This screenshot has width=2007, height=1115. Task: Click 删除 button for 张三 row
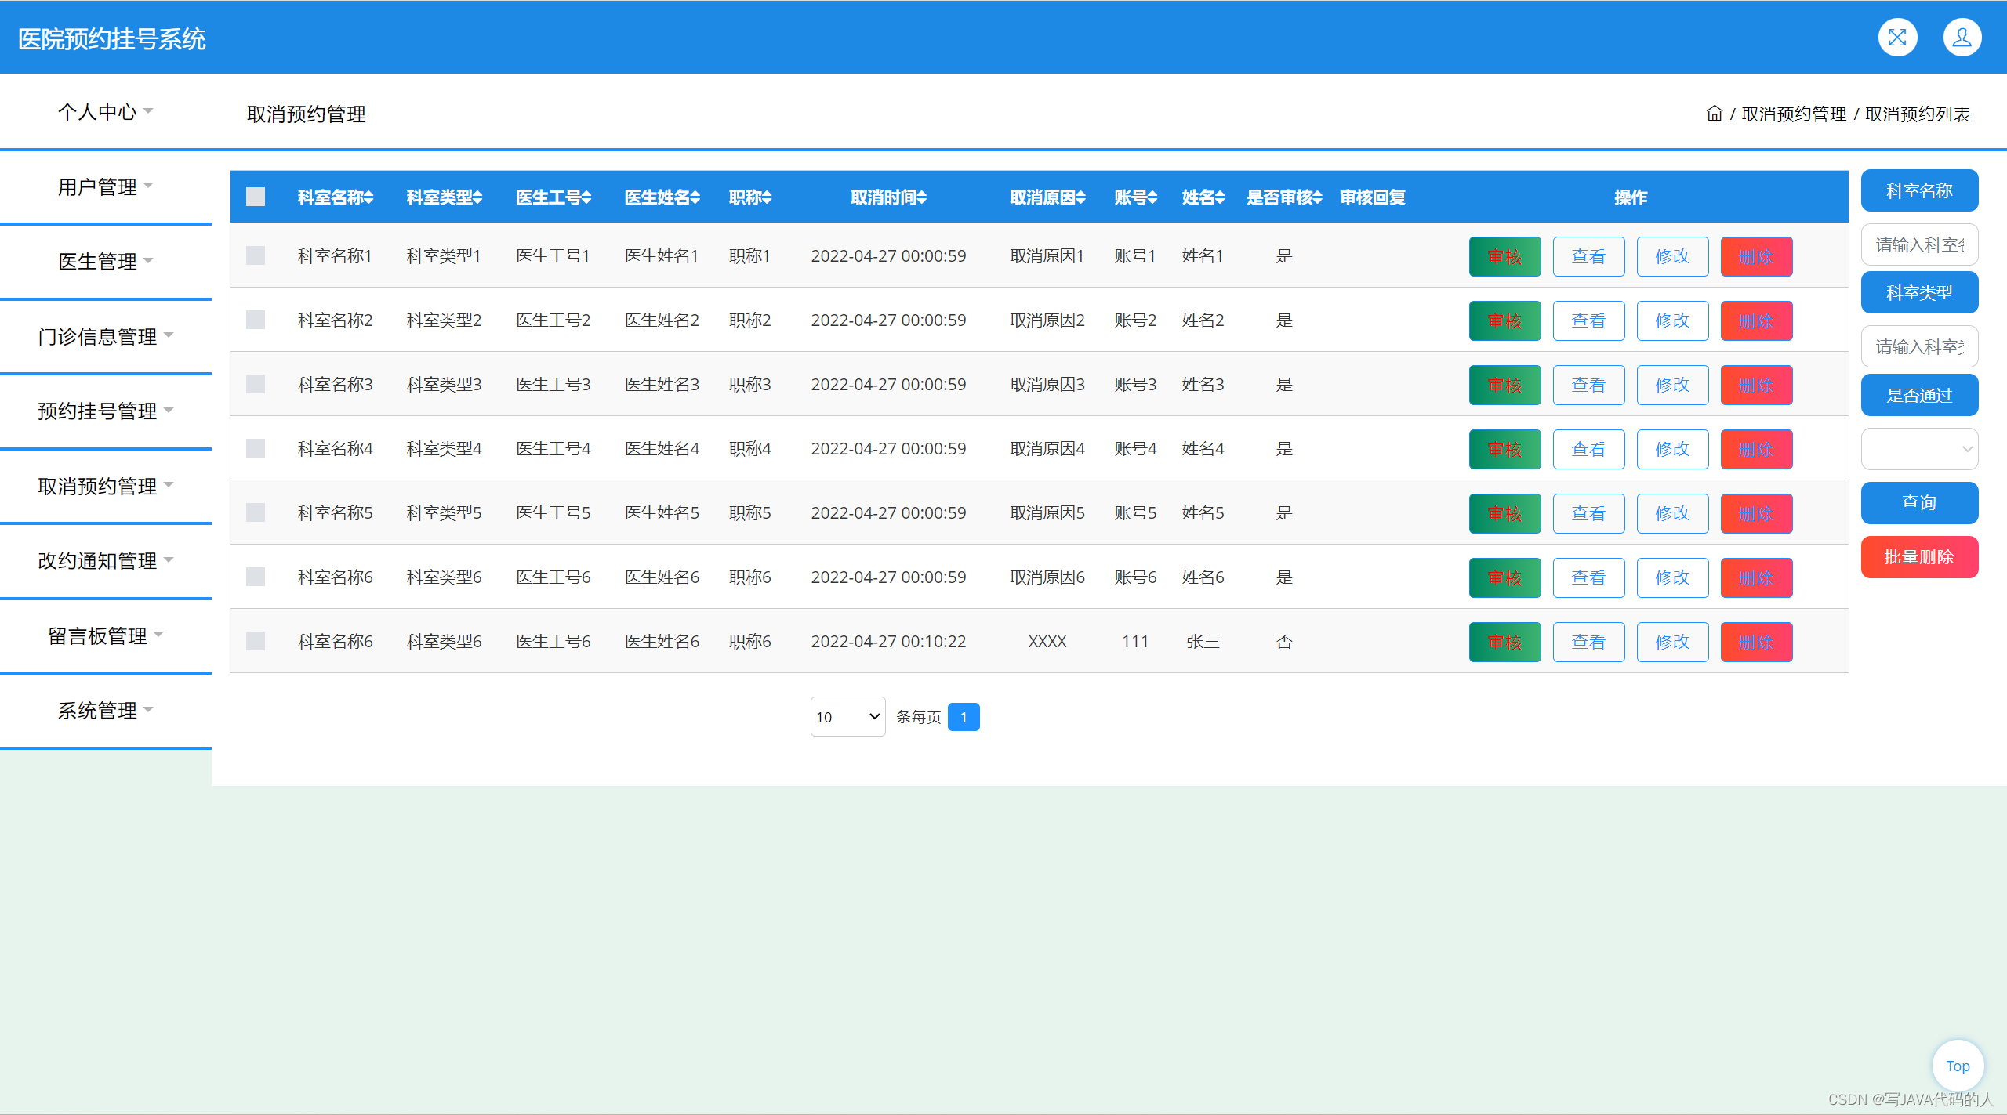point(1756,642)
